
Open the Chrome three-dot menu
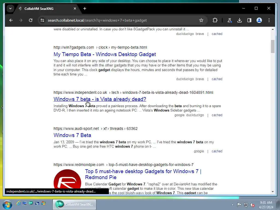(x=269, y=20)
